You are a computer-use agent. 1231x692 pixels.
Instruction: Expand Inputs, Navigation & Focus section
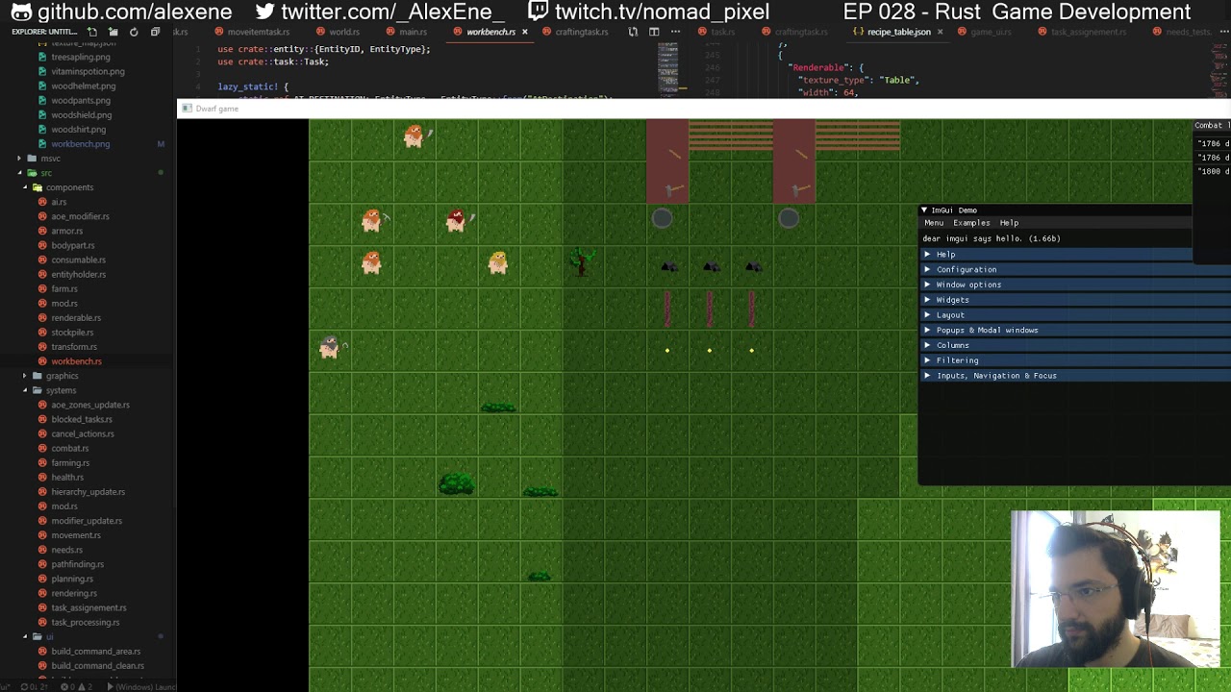tap(1075, 376)
